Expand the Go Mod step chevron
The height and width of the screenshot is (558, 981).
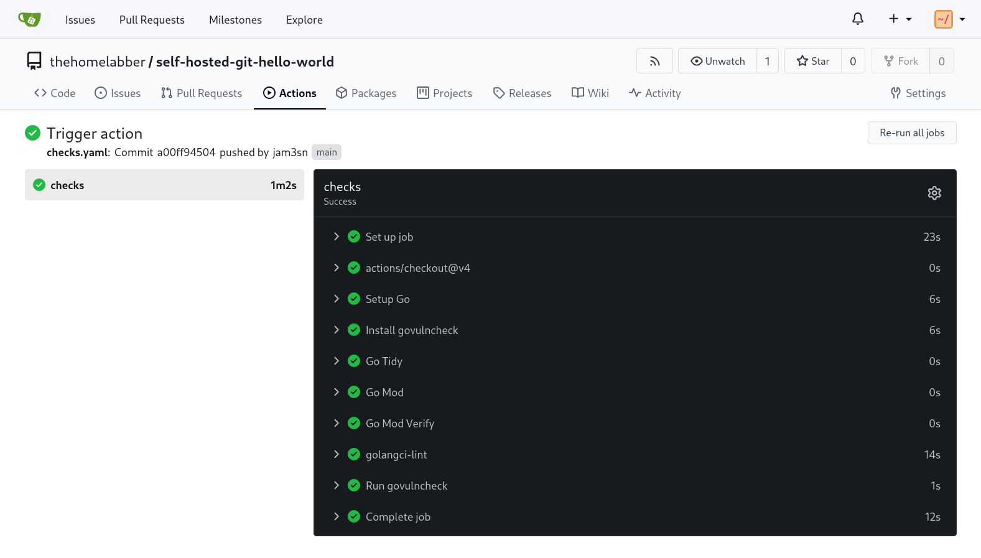point(337,392)
